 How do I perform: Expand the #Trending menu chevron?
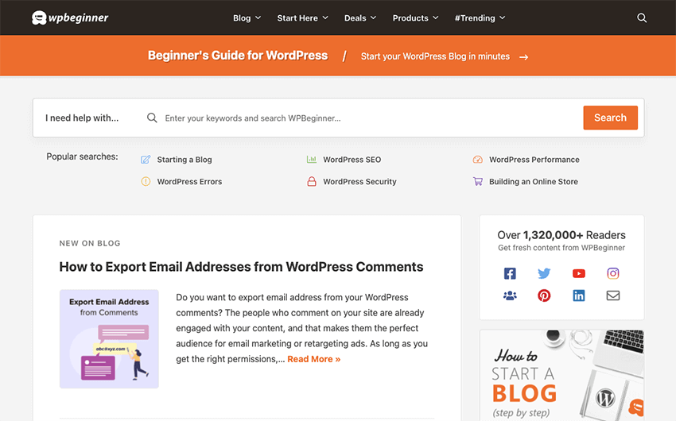click(503, 17)
